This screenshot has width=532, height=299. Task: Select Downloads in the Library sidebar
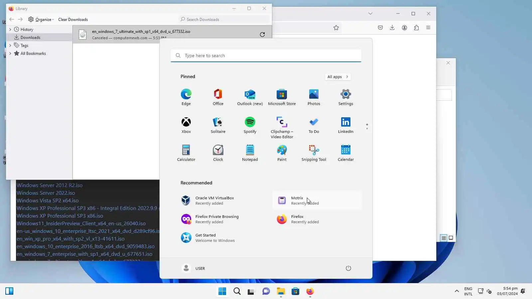(x=39, y=38)
